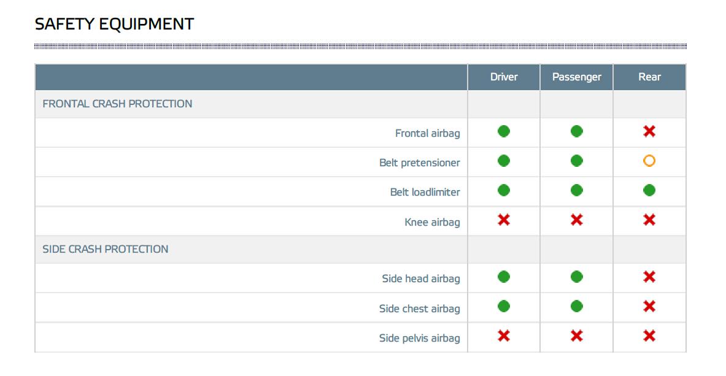Screen dimensions: 726x376
Task: Click the driver frontal airbag green dot
Action: click(x=504, y=131)
